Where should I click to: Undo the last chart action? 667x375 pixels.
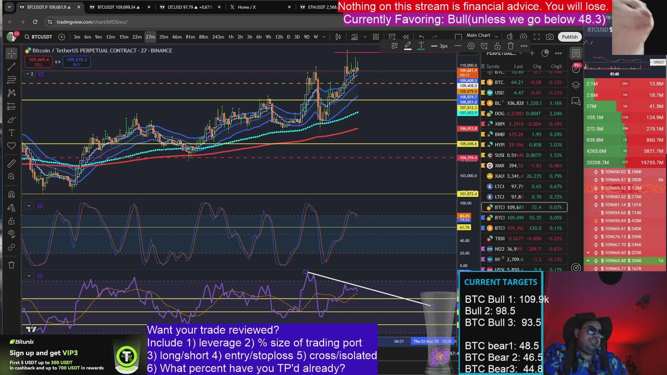point(421,37)
